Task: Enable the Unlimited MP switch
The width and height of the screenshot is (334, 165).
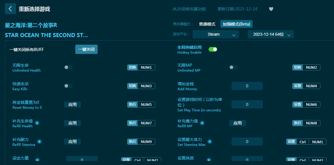Action: point(233,67)
